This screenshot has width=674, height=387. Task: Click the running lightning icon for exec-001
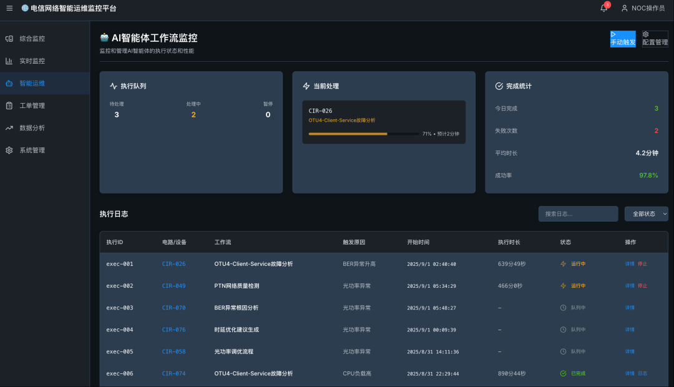563,264
